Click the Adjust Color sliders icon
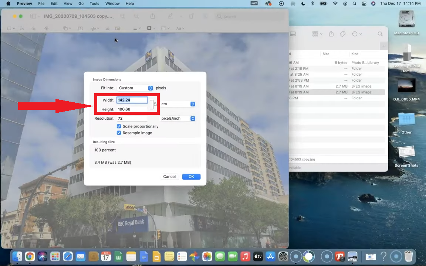426x266 pixels. [x=108, y=28]
